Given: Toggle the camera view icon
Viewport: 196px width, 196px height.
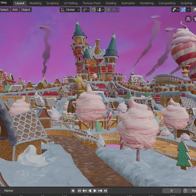Looking at the screenshot, I should (x=195, y=19).
